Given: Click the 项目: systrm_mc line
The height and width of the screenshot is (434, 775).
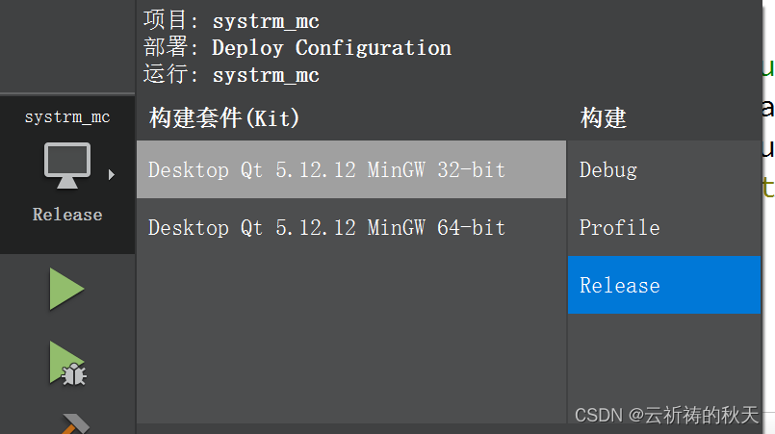Looking at the screenshot, I should pos(231,21).
